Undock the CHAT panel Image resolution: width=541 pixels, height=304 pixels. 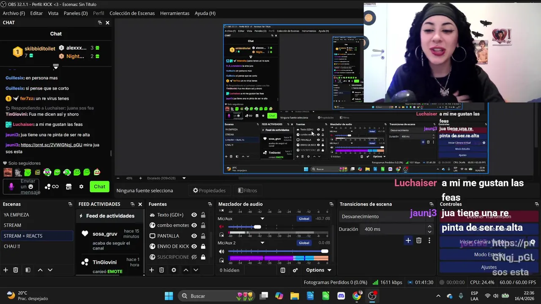(100, 23)
